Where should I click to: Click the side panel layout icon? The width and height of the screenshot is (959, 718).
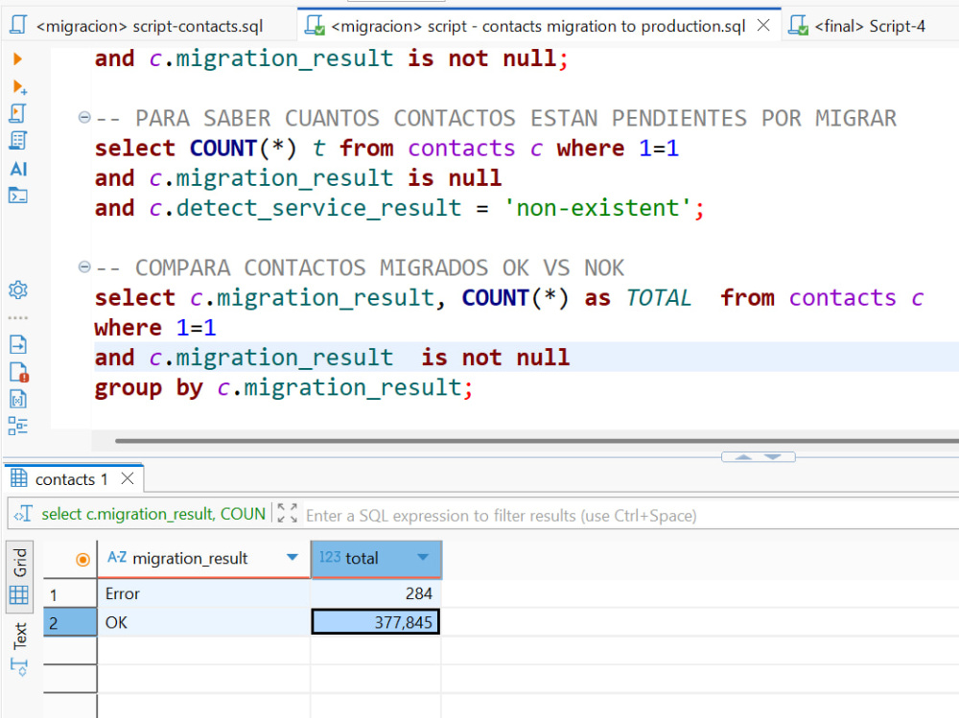17,426
